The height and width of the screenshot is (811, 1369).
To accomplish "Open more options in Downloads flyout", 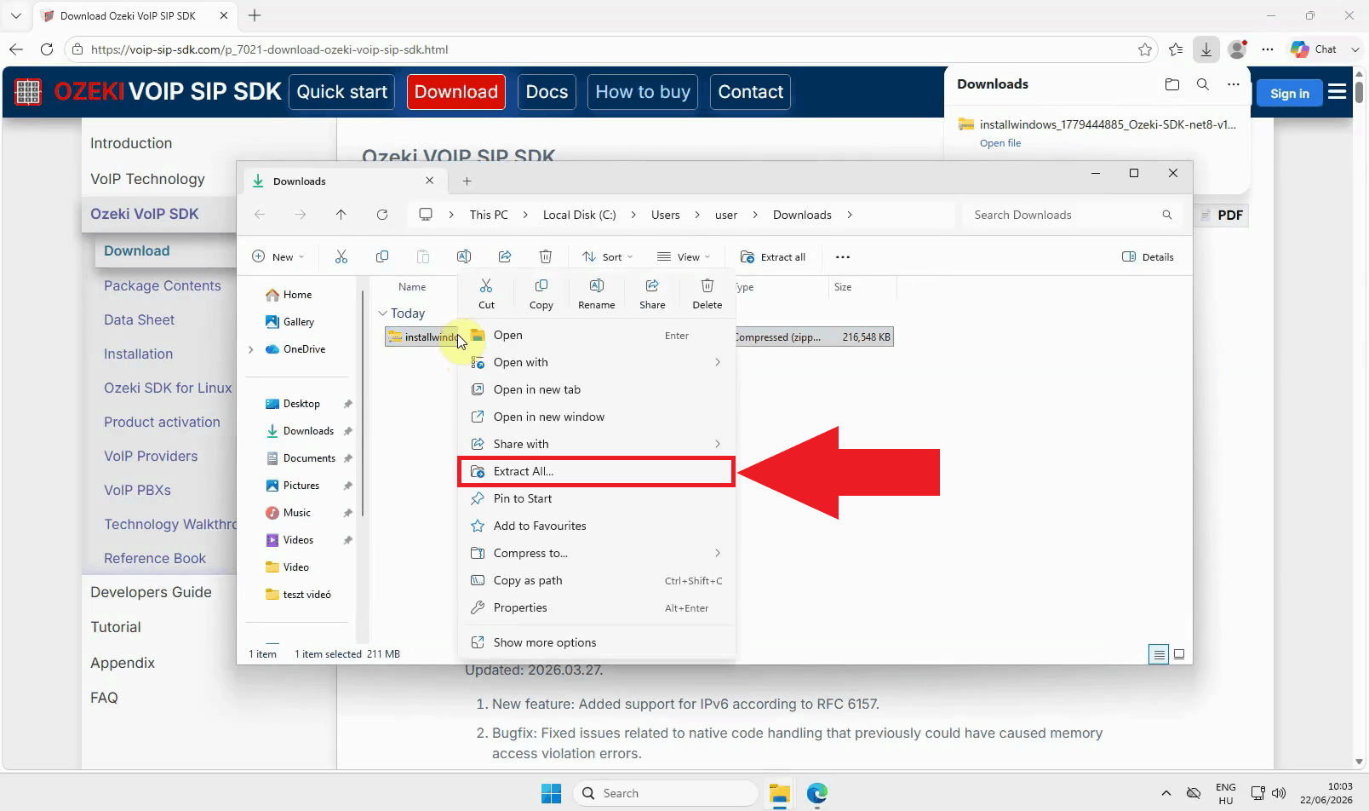I will pos(1234,84).
